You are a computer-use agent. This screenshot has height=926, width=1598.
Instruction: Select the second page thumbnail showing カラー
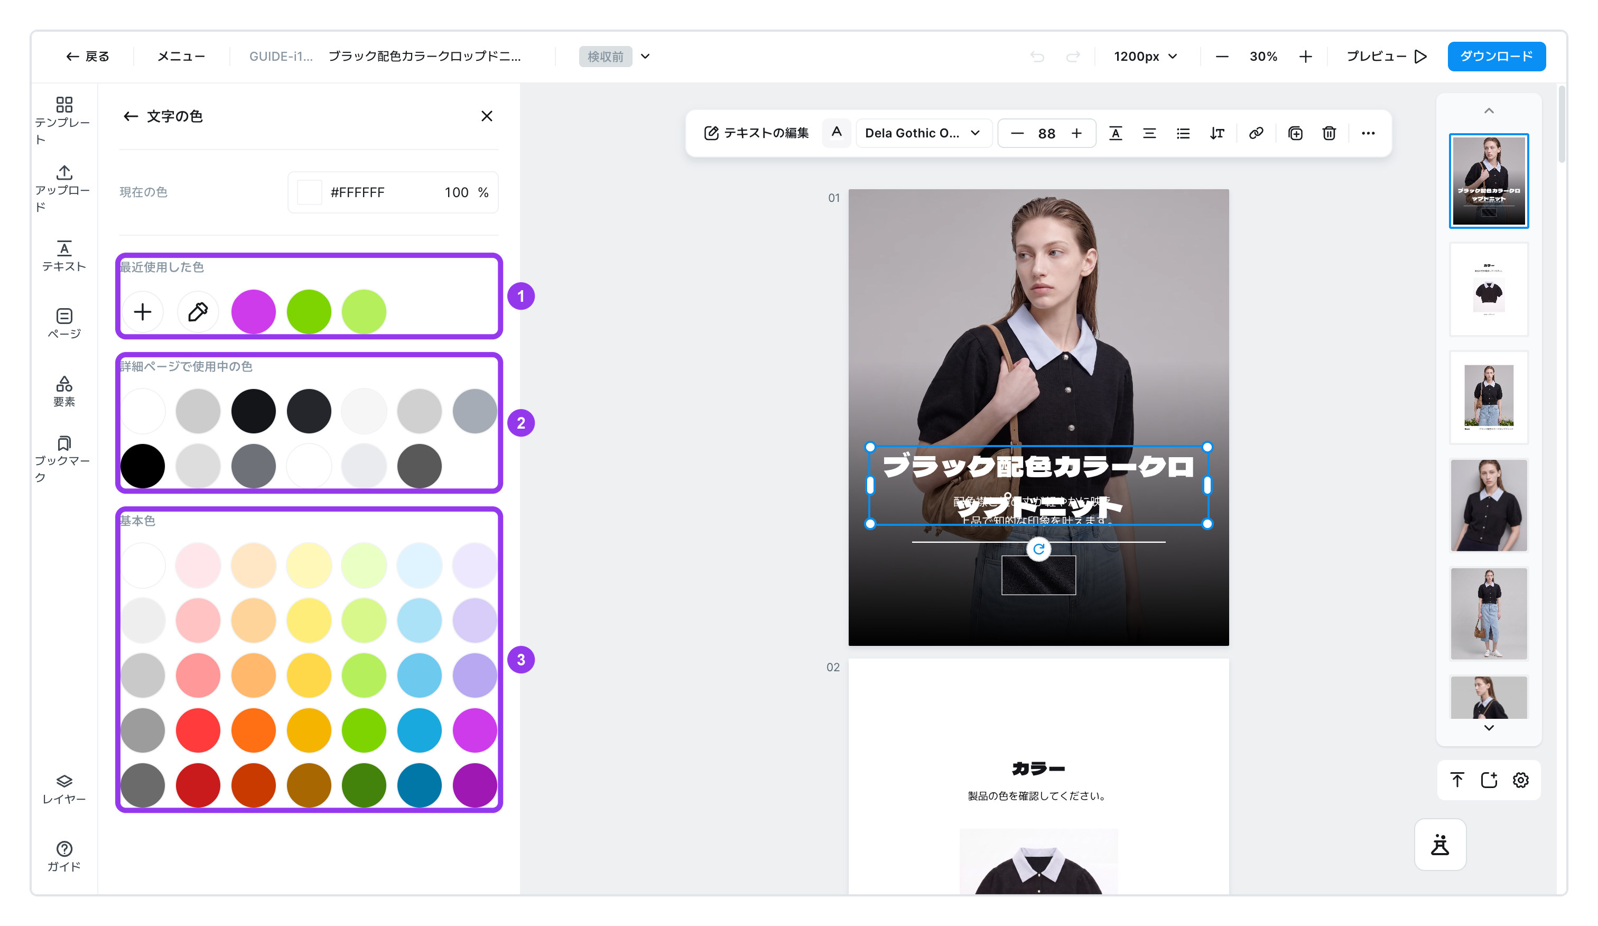pyautogui.click(x=1489, y=289)
